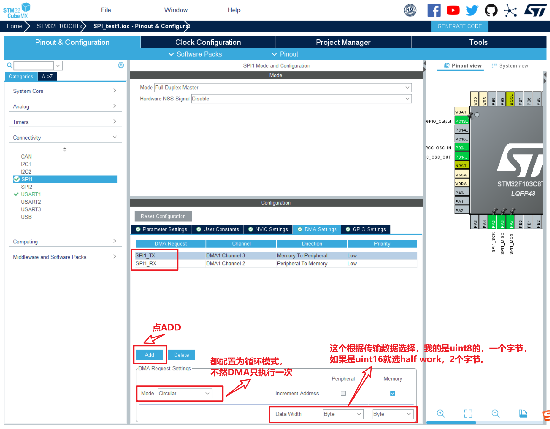The width and height of the screenshot is (550, 429).
Task: Click the GENERATE CODE button
Action: [460, 26]
